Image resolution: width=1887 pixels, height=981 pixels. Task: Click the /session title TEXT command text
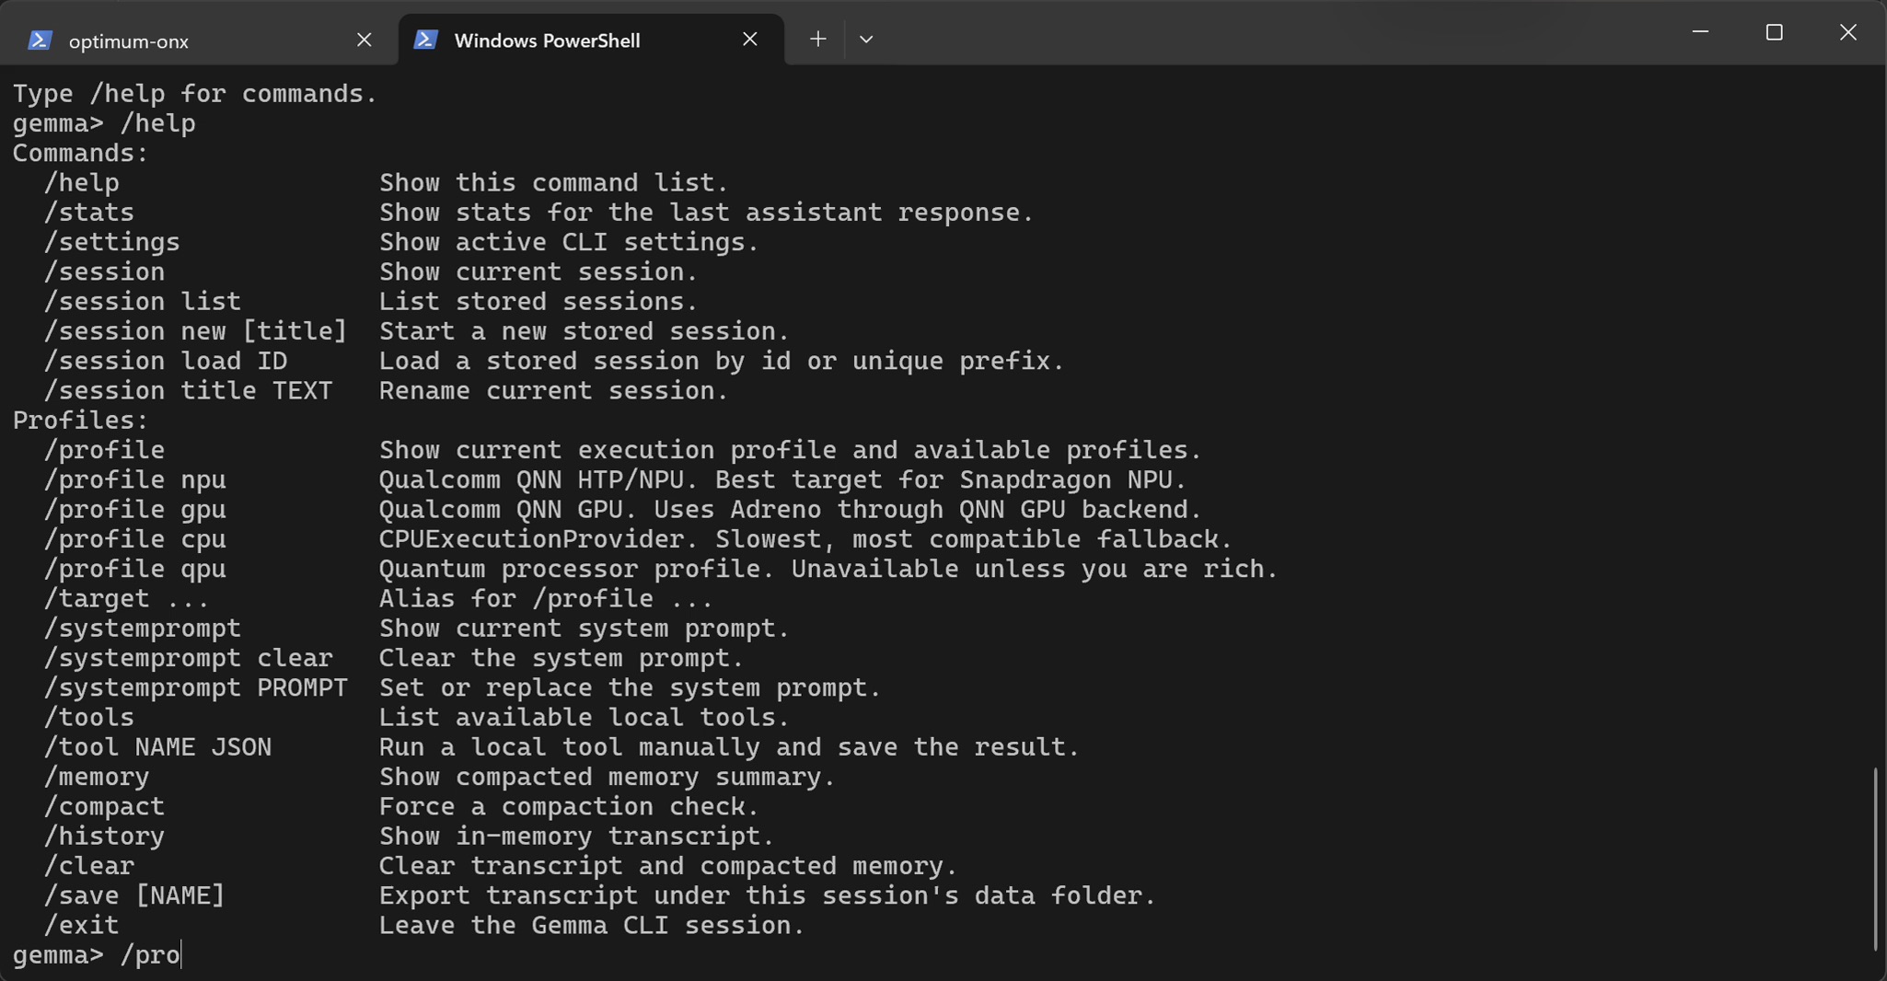pyautogui.click(x=188, y=390)
